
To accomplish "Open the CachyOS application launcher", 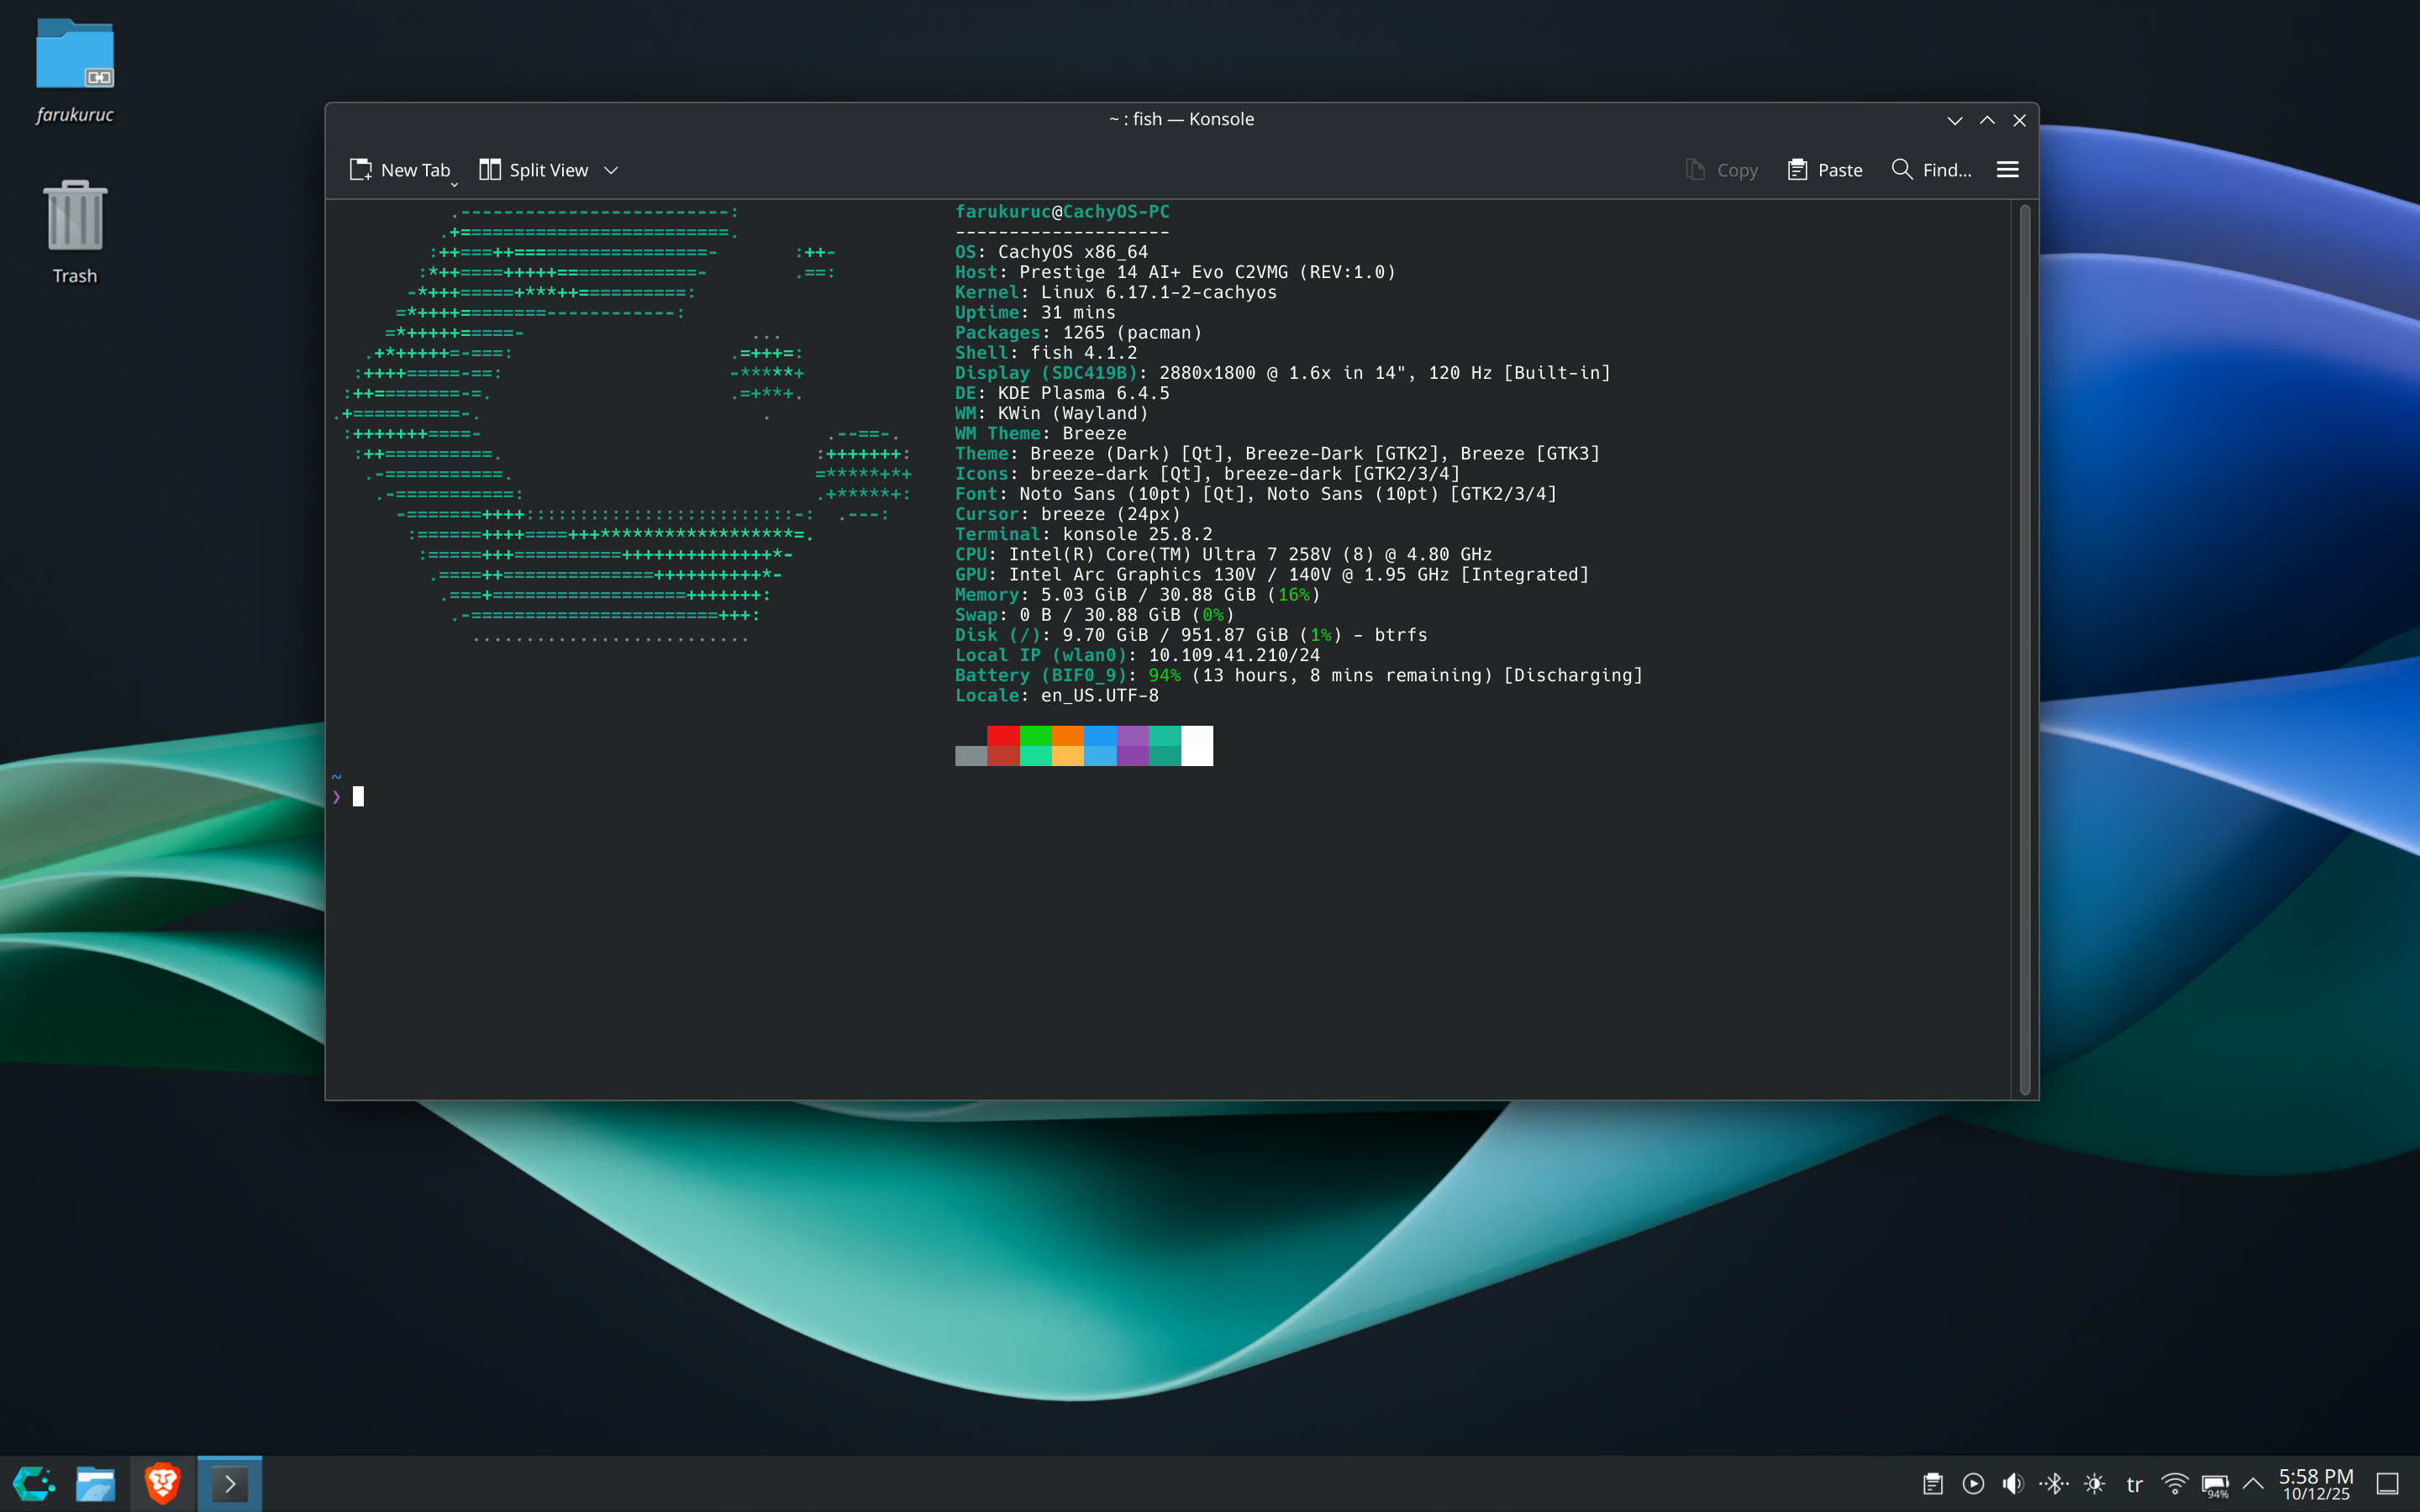I will pyautogui.click(x=33, y=1483).
